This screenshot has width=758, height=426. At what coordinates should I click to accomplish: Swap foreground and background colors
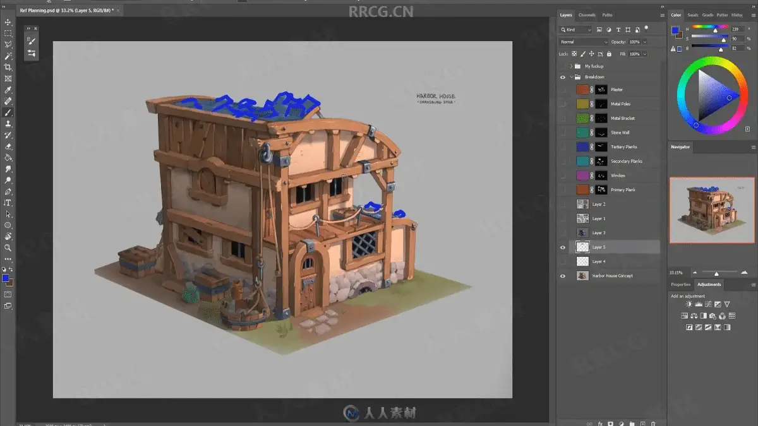point(11,269)
